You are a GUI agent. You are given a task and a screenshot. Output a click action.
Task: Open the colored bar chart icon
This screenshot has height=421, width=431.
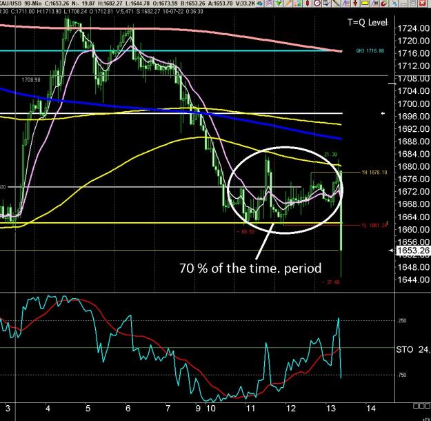(298, 3)
